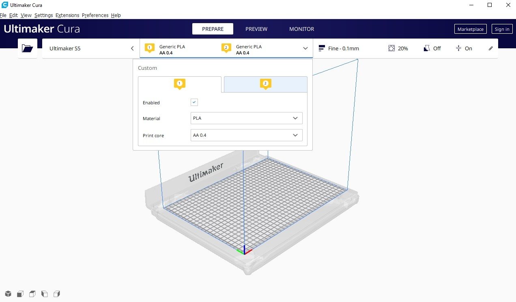This screenshot has width=516, height=302.
Task: Click the adhesion On icon
Action: [458, 48]
